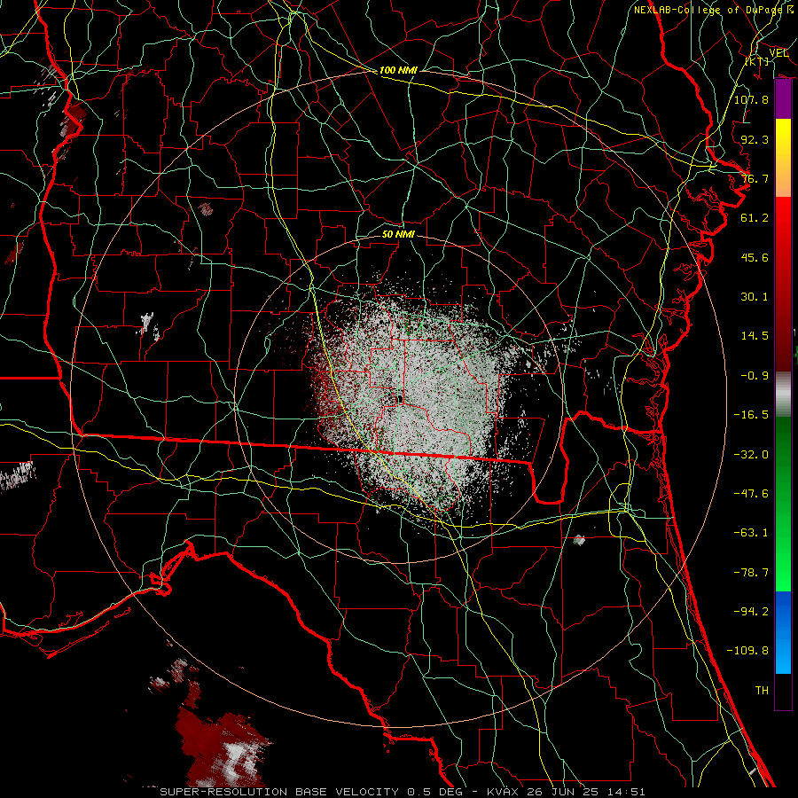This screenshot has width=798, height=798.
Task: Pick the red outbound segment of the color bar
Action: (783, 284)
